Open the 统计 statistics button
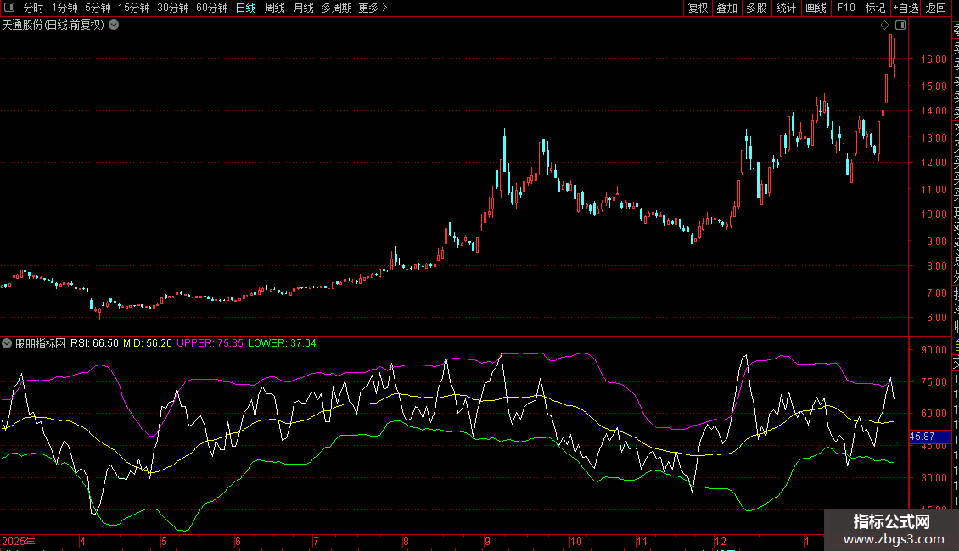 tap(786, 8)
